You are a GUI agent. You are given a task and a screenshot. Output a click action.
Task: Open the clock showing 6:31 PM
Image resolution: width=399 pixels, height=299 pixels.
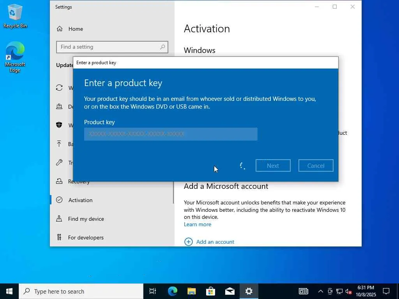pyautogui.click(x=365, y=291)
